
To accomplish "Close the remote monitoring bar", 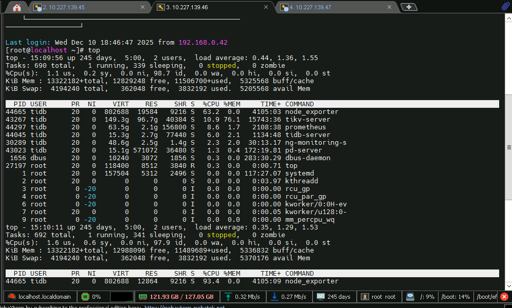I will (x=505, y=297).
